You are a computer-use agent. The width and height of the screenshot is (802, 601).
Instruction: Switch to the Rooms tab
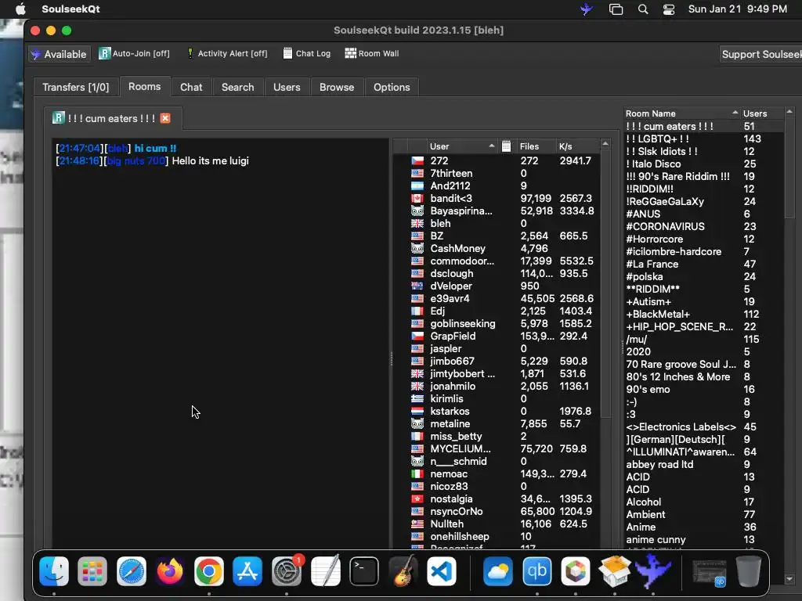pos(144,86)
